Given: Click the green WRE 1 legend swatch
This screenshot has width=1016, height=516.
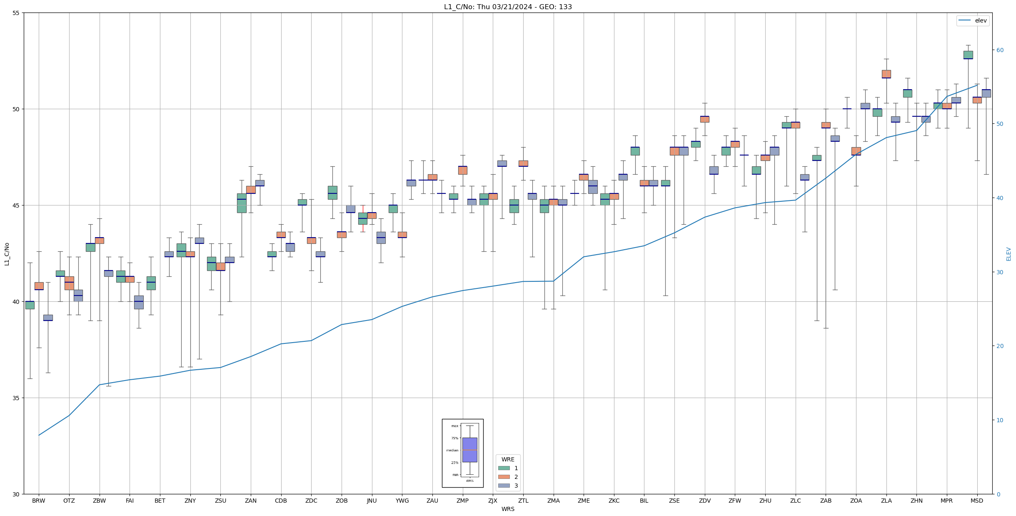Looking at the screenshot, I should tap(504, 468).
